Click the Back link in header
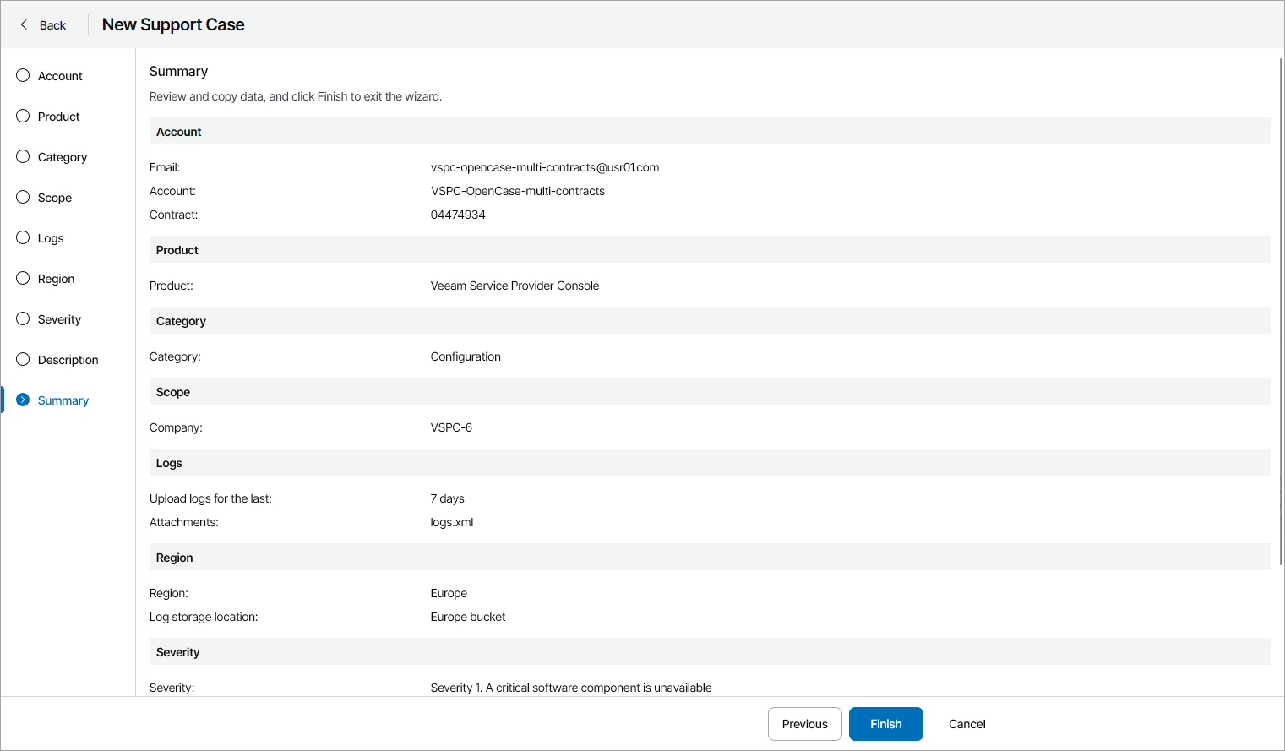Screen dimensions: 1285x751 [x=52, y=25]
